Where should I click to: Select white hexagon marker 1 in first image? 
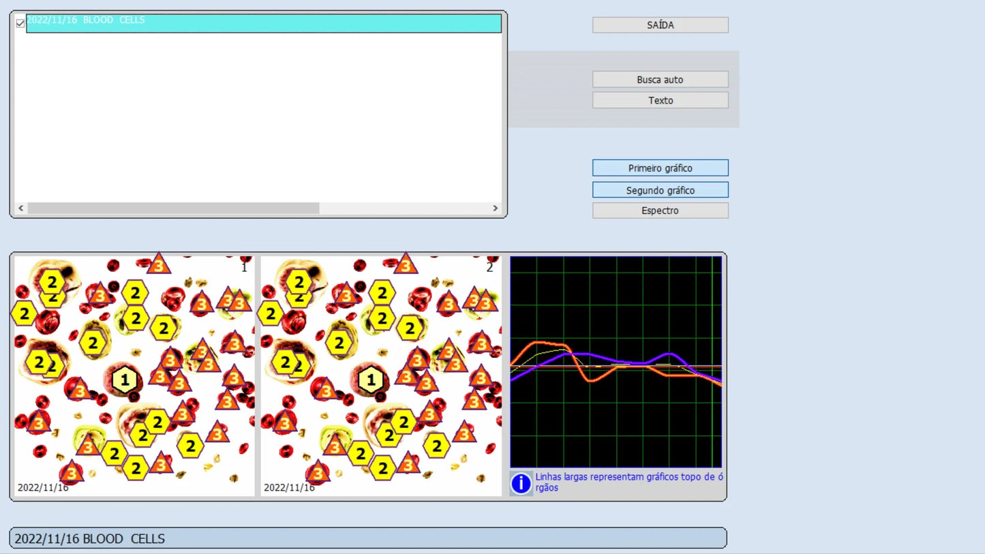click(124, 379)
